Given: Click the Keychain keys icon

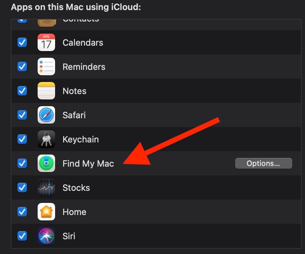Looking at the screenshot, I should (46, 139).
